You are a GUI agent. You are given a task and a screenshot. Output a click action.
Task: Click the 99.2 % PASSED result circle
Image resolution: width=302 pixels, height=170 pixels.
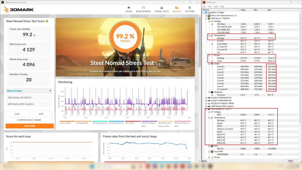tap(125, 37)
